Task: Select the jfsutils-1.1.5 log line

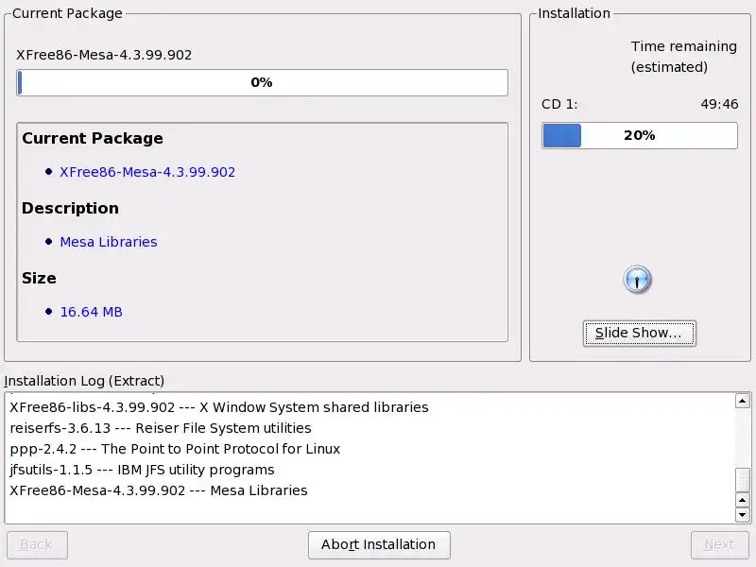Action: point(142,470)
